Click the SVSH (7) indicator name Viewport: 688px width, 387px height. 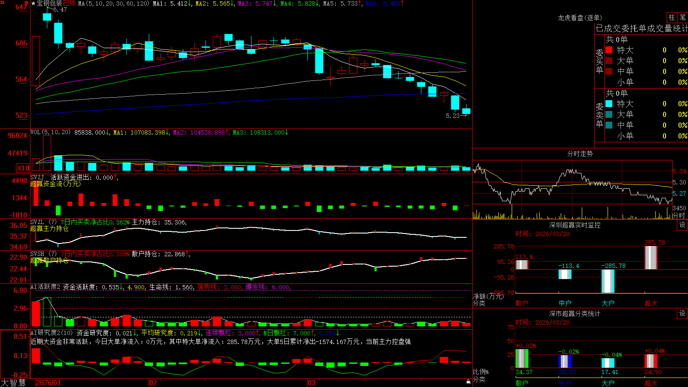click(44, 254)
